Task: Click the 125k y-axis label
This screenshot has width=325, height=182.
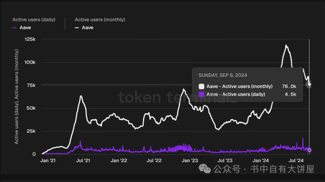Action: pos(30,39)
